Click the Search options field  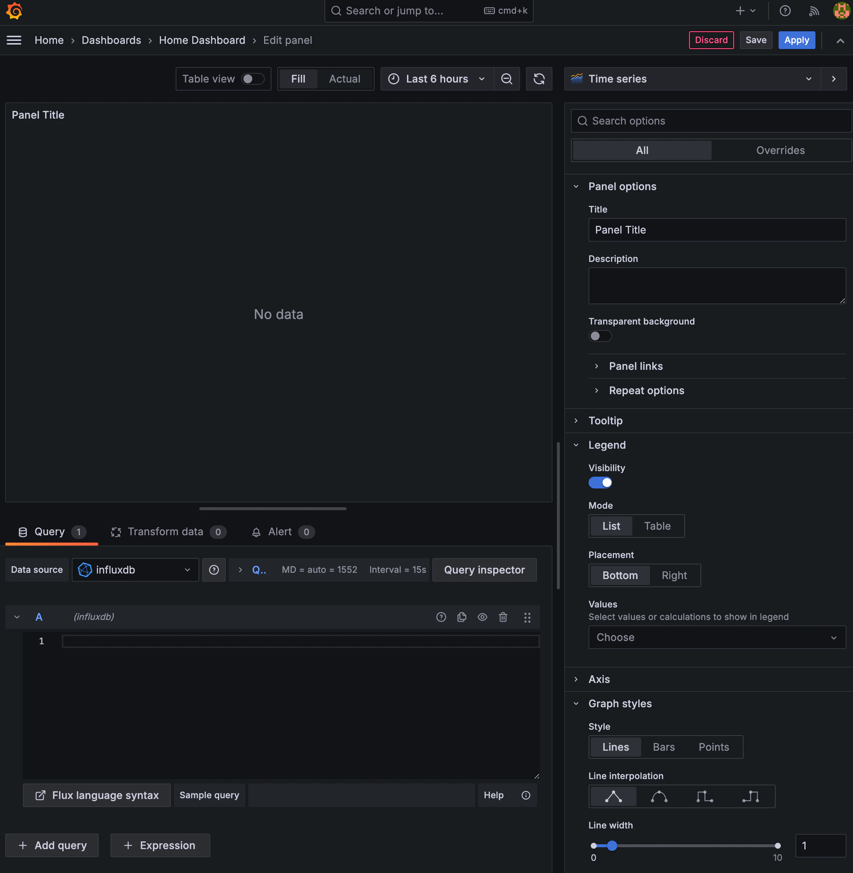712,121
